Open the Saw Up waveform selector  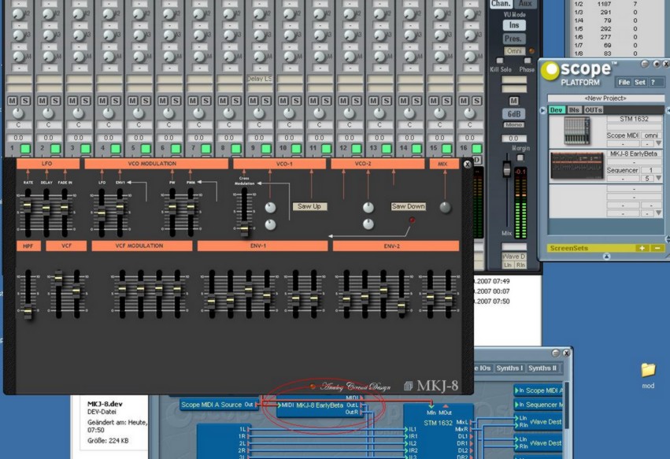(309, 206)
